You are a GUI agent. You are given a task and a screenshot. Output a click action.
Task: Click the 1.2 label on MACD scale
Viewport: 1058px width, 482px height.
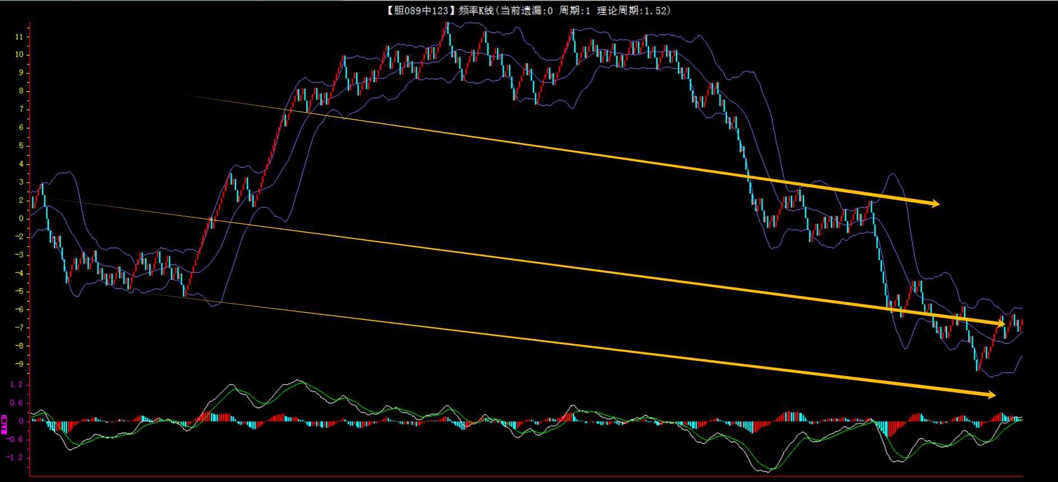point(16,384)
